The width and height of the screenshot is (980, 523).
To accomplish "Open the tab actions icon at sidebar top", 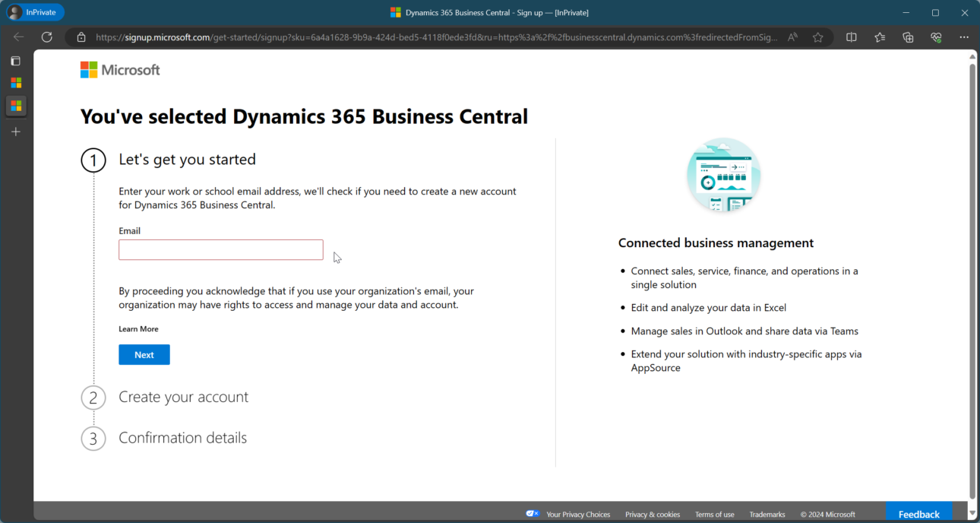I will click(16, 61).
